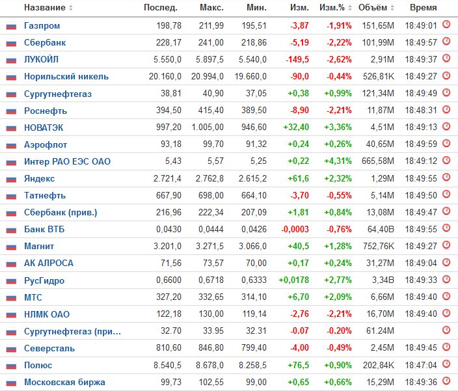This screenshot has width=458, height=391.
Task: Click the Послед. column header
Action: coord(160,8)
